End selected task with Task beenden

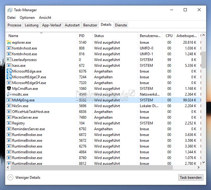191,178
